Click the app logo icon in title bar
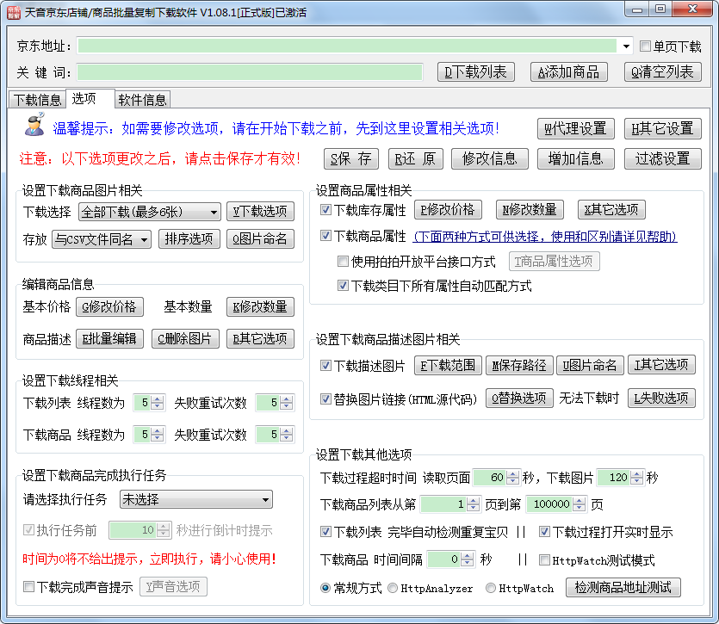Image resolution: width=719 pixels, height=624 pixels. click(13, 11)
